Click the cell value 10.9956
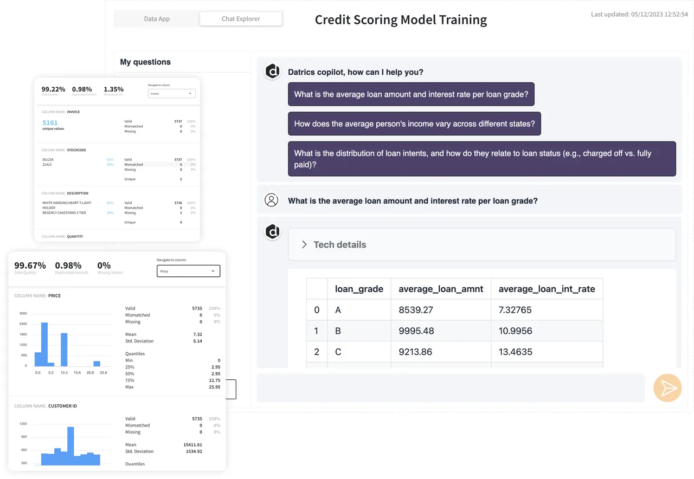 [x=515, y=331]
